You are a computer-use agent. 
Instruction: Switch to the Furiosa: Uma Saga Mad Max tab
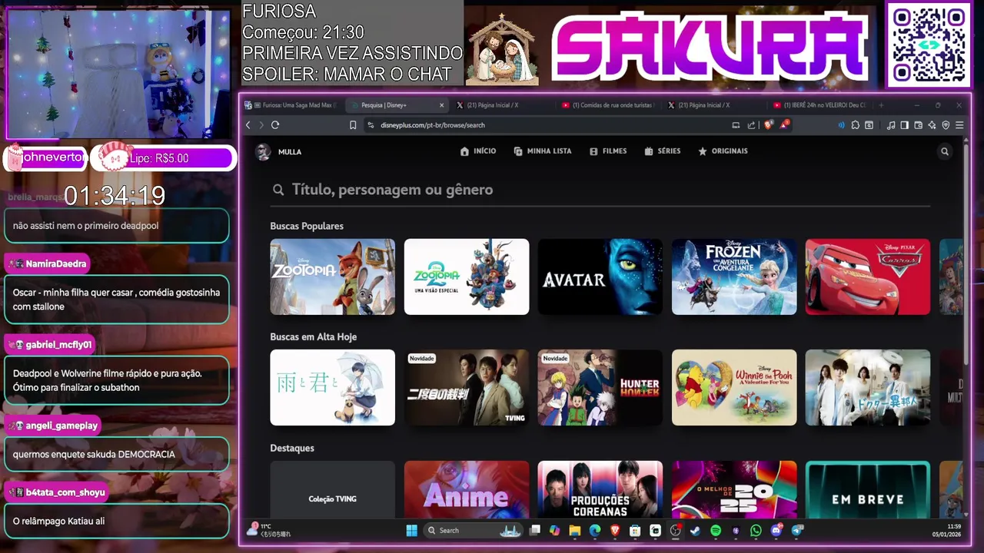click(294, 105)
